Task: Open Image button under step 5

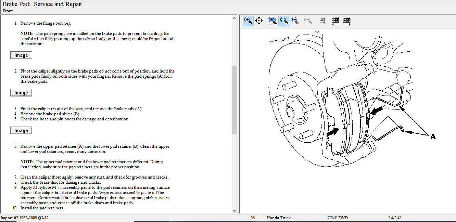Action: click(21, 131)
